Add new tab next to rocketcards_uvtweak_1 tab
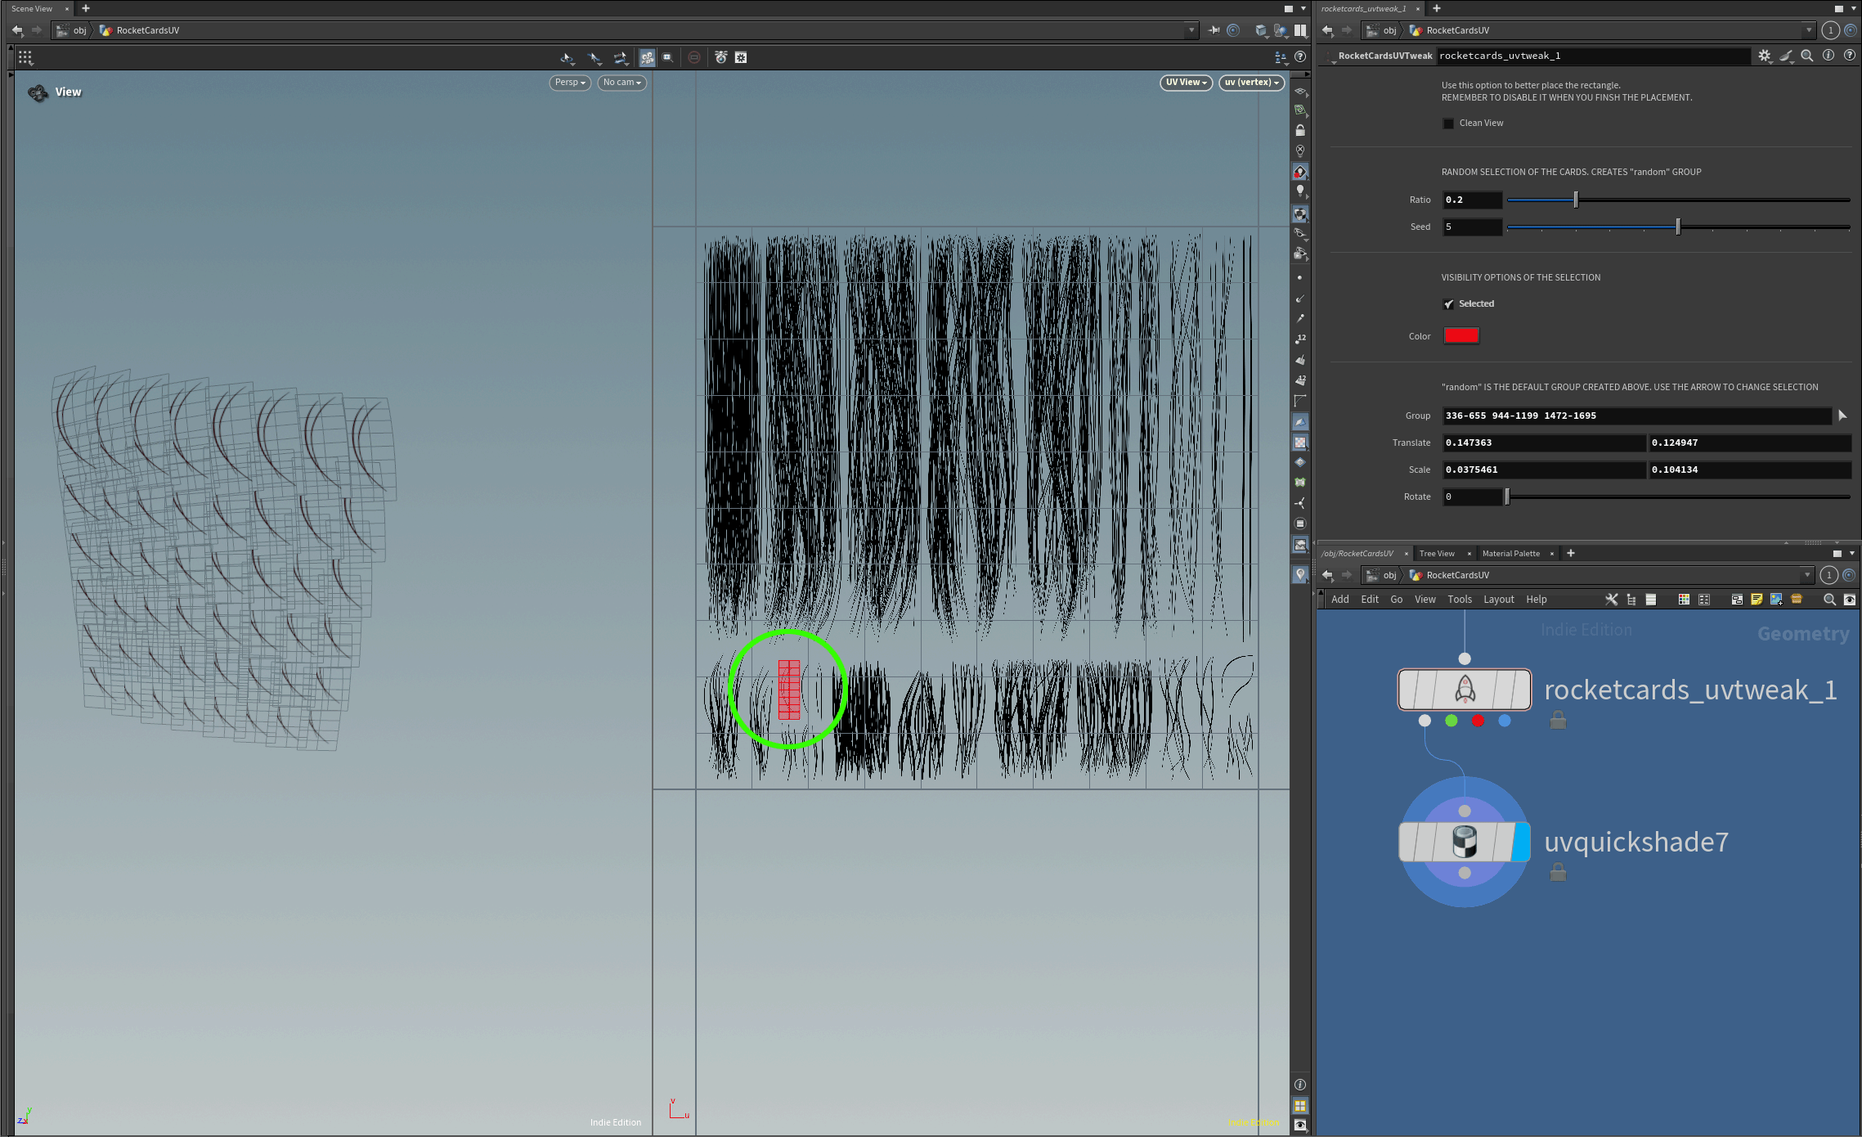Image resolution: width=1862 pixels, height=1137 pixels. tap(1436, 9)
